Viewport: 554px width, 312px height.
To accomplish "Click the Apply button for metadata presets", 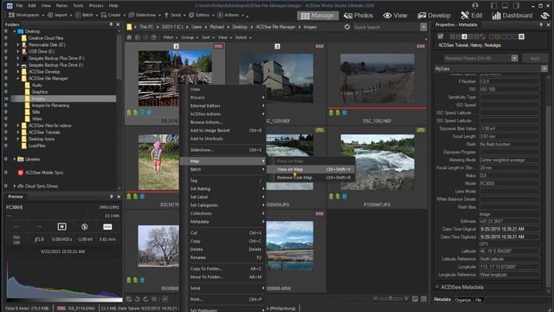I will (x=535, y=58).
